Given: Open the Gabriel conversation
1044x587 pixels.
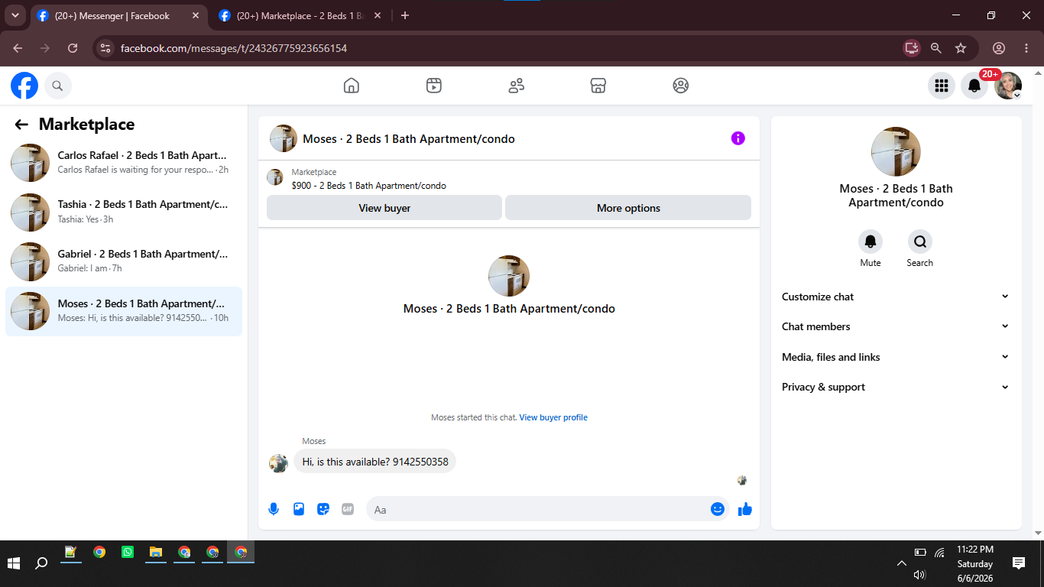Looking at the screenshot, I should point(124,261).
